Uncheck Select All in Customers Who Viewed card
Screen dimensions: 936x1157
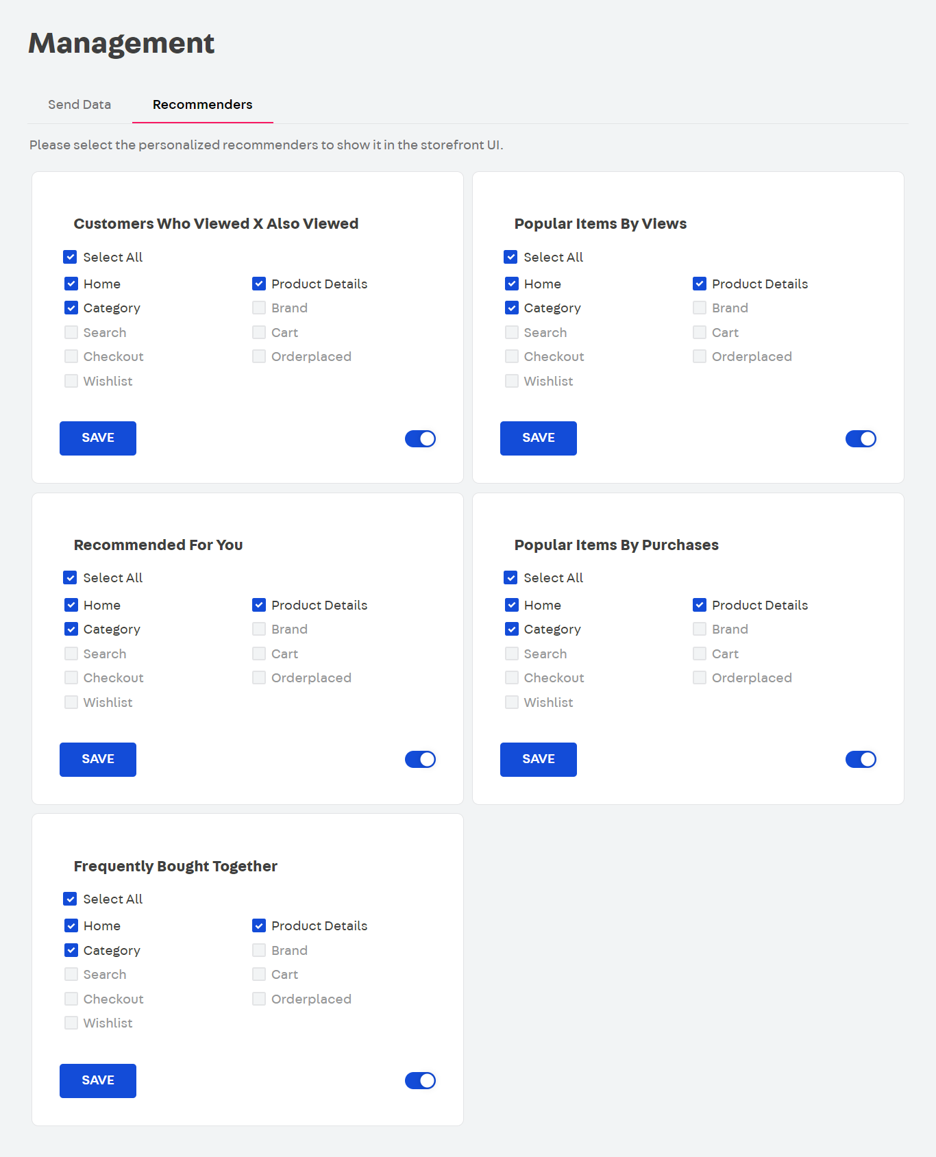(70, 257)
